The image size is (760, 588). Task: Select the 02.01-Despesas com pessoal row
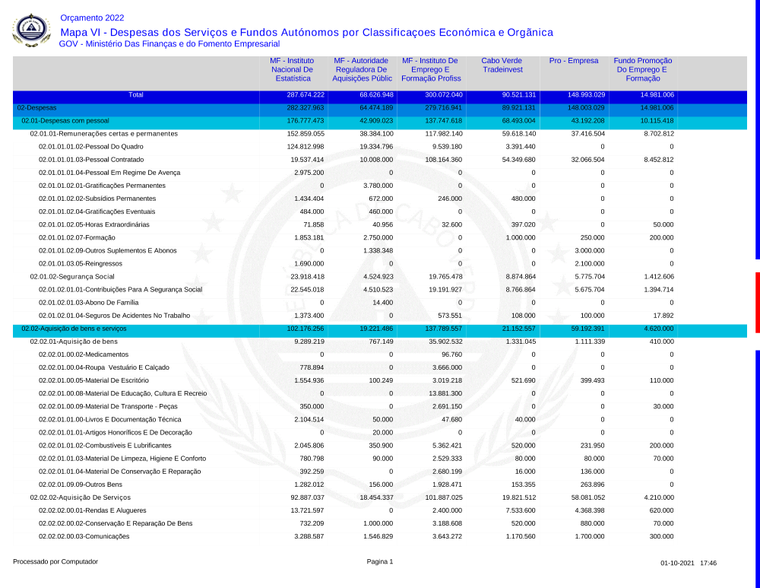point(65,121)
